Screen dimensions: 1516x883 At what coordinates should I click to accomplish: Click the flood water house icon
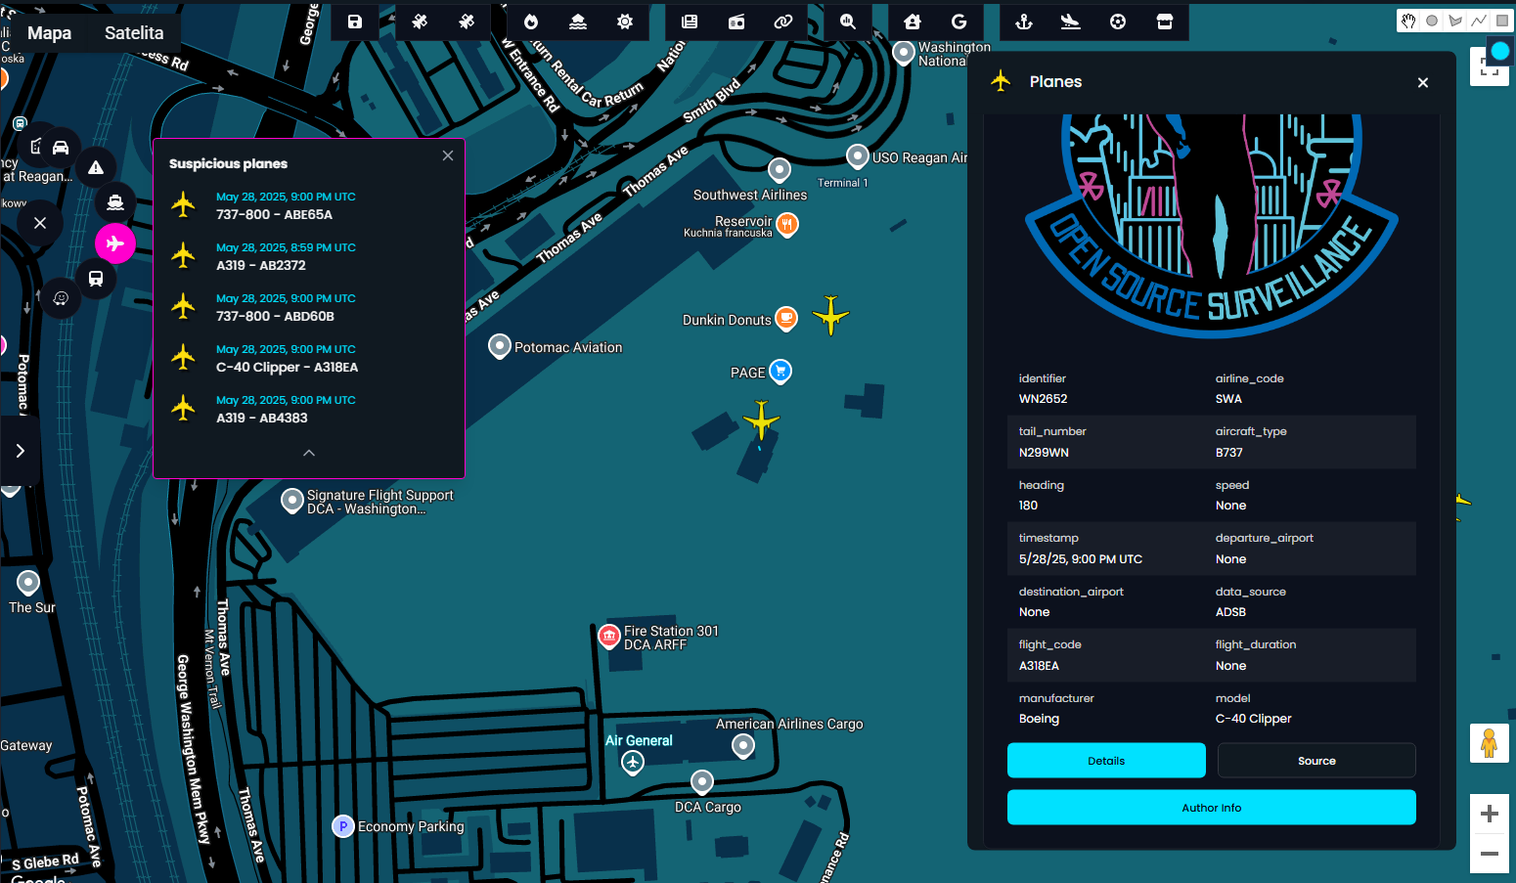coord(578,22)
